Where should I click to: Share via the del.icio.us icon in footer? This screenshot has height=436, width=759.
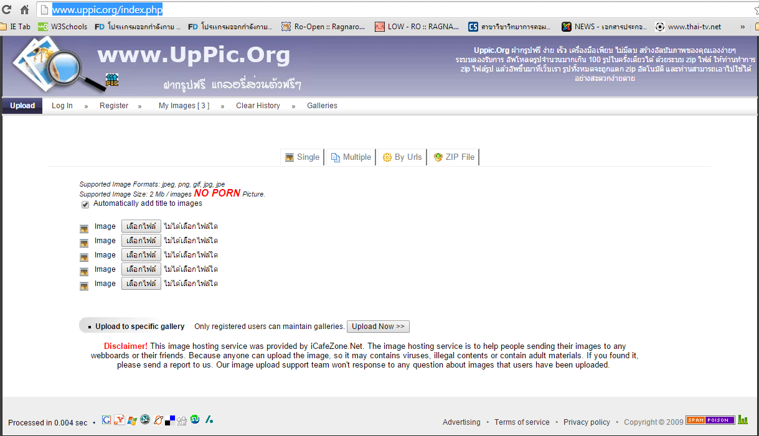[x=170, y=420]
